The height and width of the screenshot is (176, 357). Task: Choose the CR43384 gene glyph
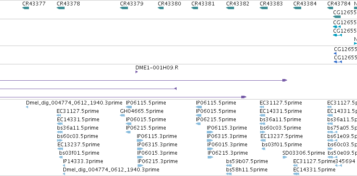(297, 8)
